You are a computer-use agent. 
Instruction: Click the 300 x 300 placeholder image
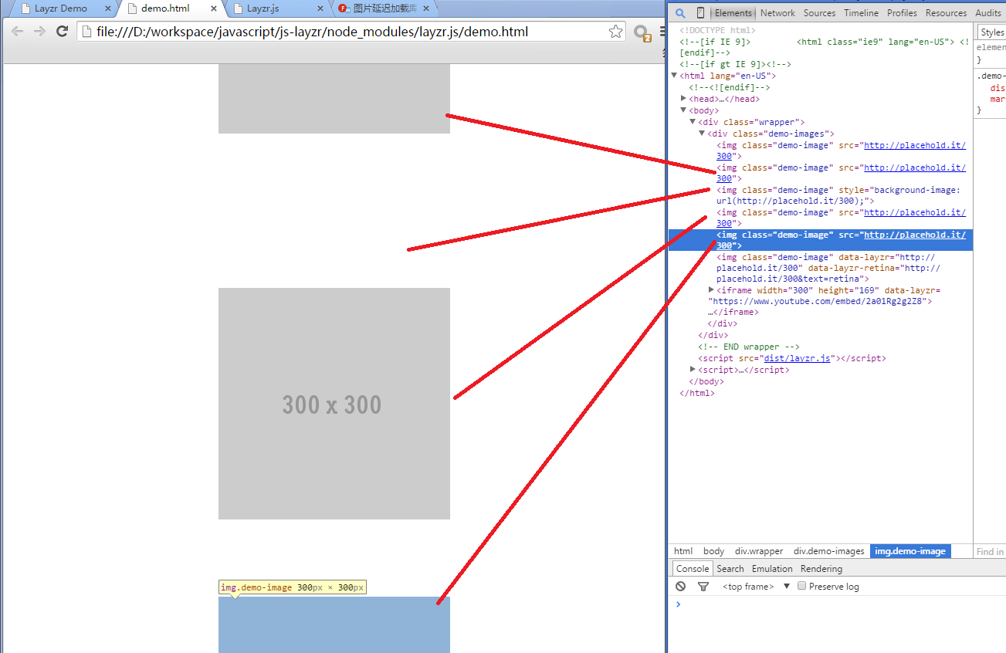coord(334,404)
